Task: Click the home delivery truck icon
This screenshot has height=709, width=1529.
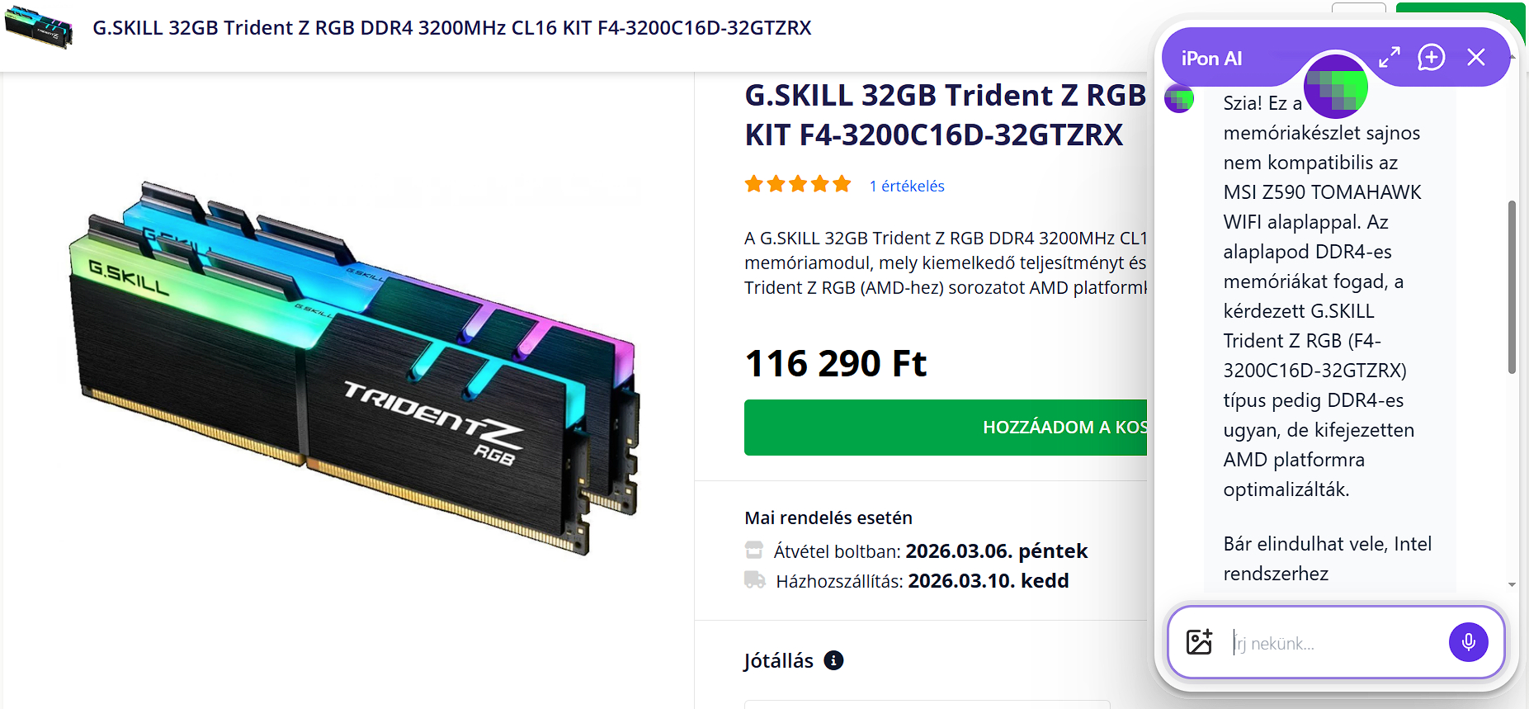Action: (x=755, y=579)
